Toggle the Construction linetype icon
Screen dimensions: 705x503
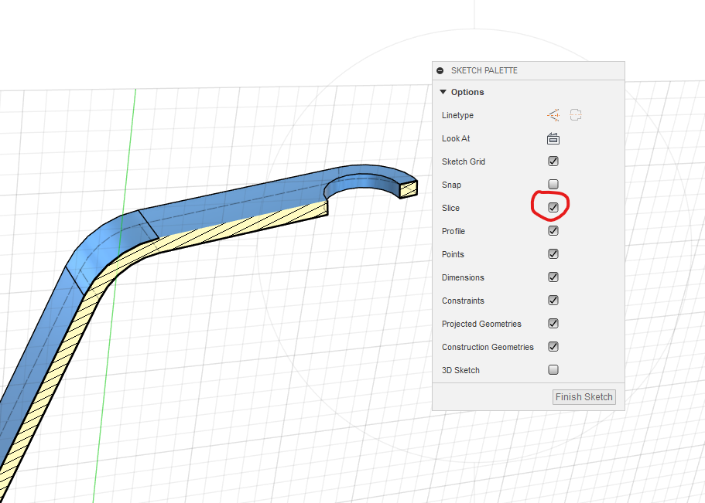tap(553, 115)
